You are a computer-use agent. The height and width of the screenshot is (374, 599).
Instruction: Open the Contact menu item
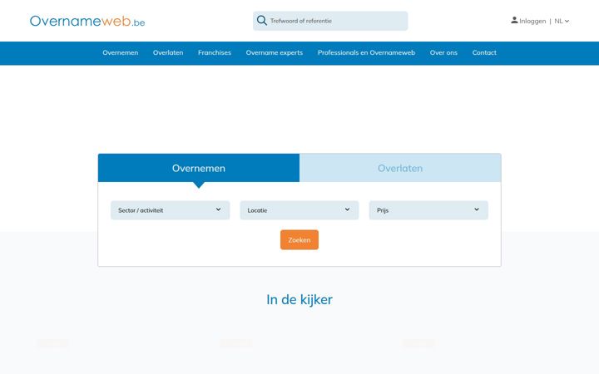(x=484, y=52)
